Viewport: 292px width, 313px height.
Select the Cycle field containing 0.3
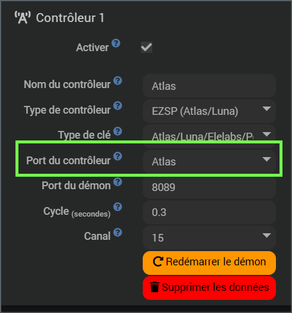tap(209, 212)
